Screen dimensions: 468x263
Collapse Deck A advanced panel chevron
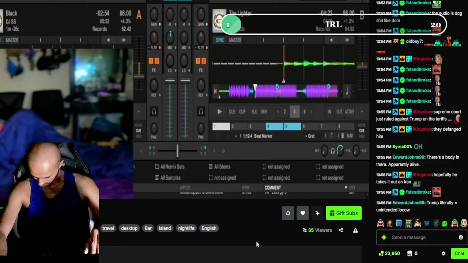pos(139,112)
